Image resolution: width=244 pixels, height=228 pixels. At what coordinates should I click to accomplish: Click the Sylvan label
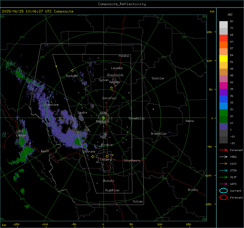pyautogui.click(x=104, y=80)
